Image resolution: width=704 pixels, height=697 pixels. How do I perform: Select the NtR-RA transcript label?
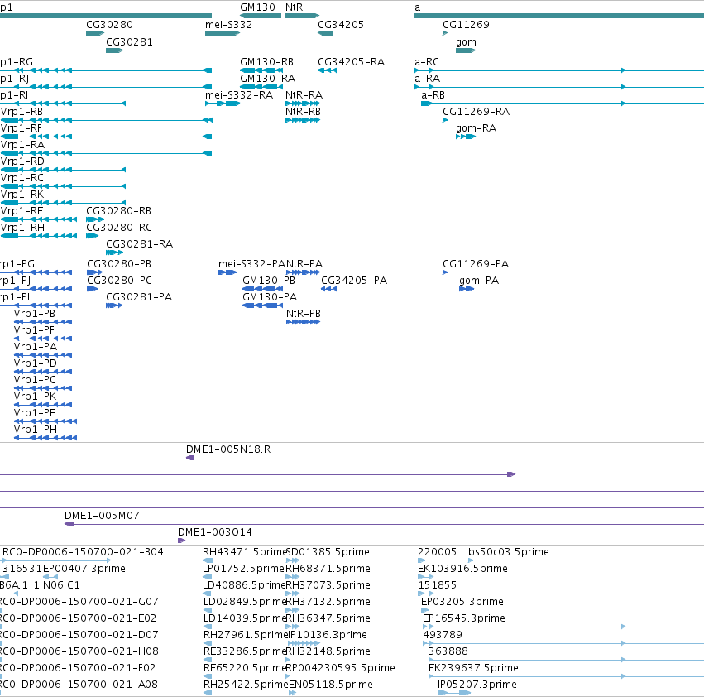pyautogui.click(x=304, y=95)
